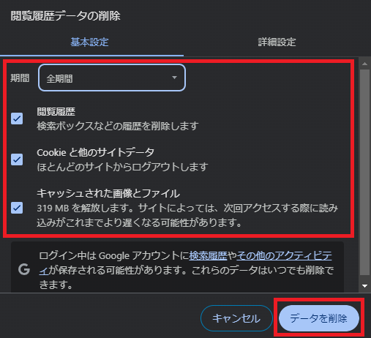Follow the その他のアクティビティ link
Image resolution: width=371 pixels, height=338 pixels.
pos(284,255)
